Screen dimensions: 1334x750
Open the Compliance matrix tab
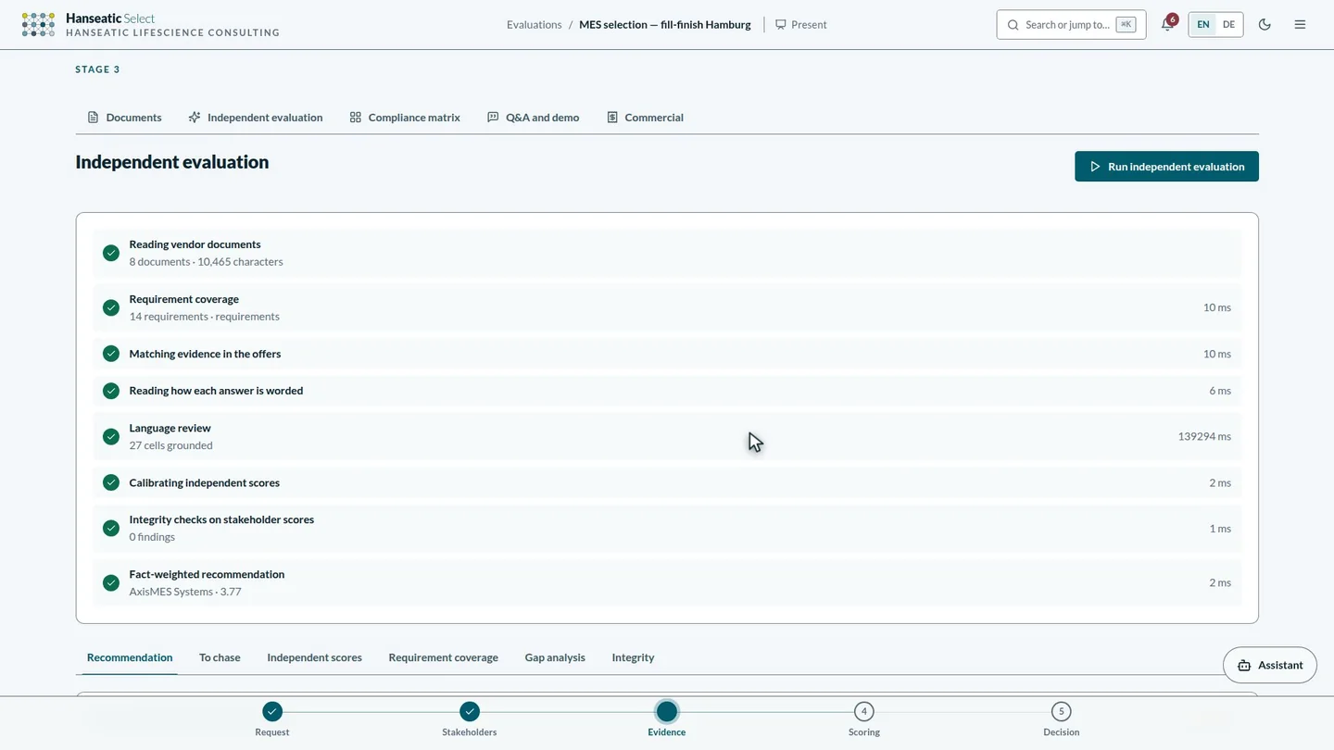pyautogui.click(x=405, y=118)
